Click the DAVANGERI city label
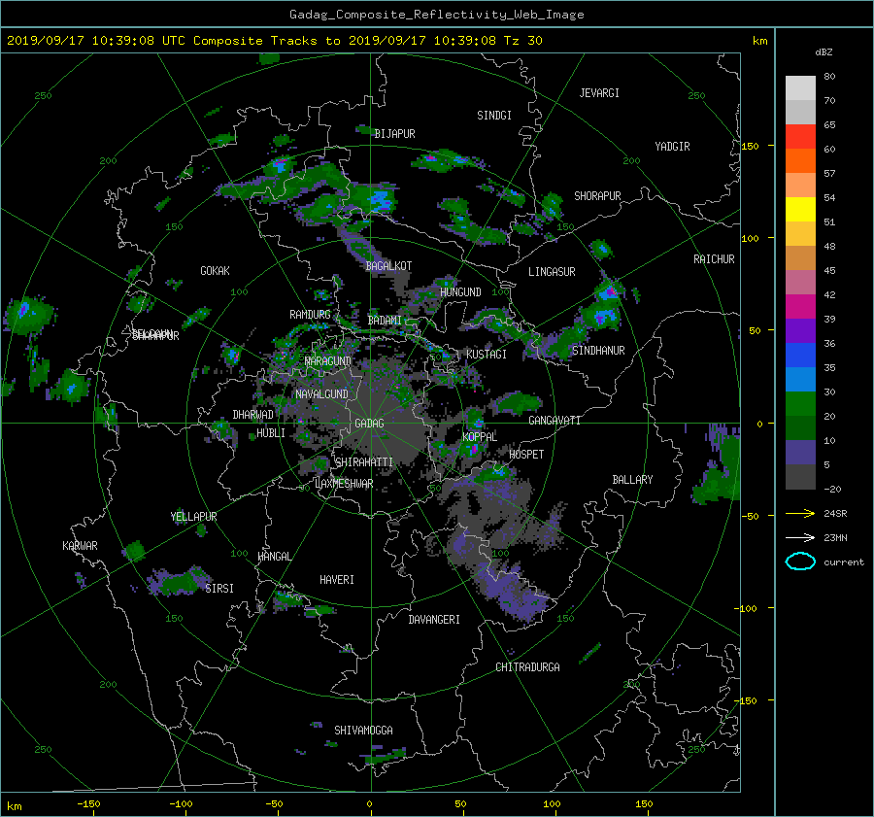 pyautogui.click(x=434, y=620)
